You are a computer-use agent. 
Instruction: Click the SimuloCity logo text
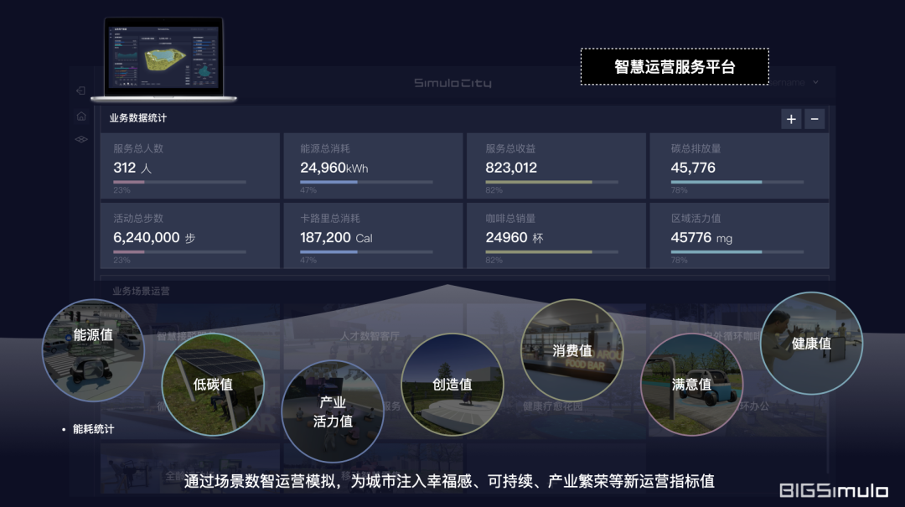[452, 83]
